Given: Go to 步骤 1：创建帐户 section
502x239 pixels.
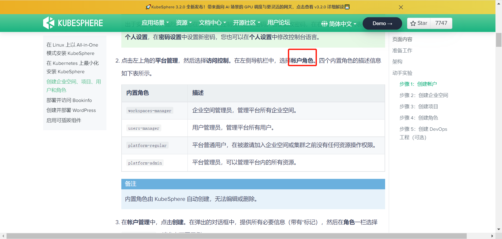Looking at the screenshot, I should click(418, 84).
